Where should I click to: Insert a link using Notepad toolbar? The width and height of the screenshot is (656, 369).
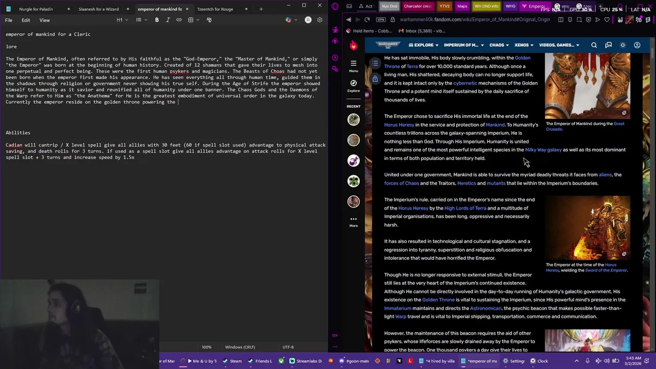(x=179, y=20)
